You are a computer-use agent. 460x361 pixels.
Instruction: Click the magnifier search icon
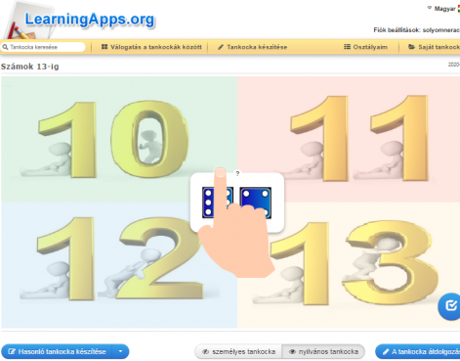pos(5,47)
